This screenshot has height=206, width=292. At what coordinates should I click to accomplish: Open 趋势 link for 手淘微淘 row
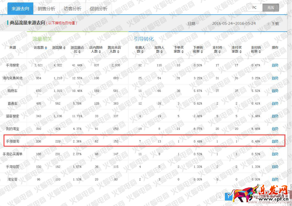pyautogui.click(x=275, y=141)
